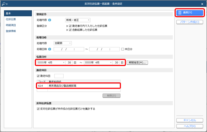The height and width of the screenshot is (132, 207).
Task: Click the 画面(V) button
Action: point(190,12)
